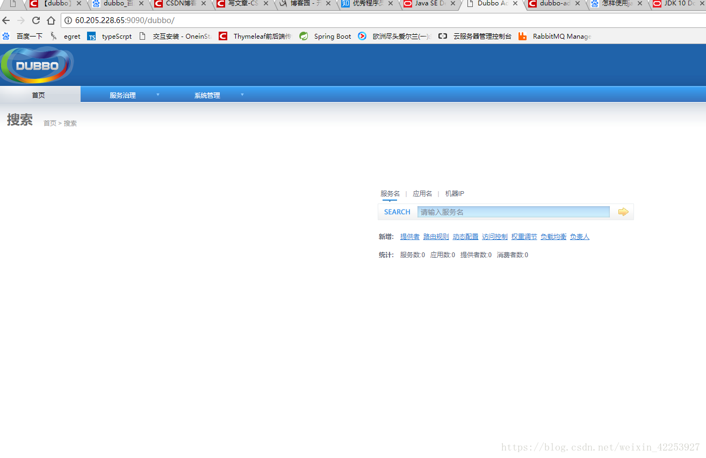Select the 服务名 search tab
Image resolution: width=706 pixels, height=458 pixels.
390,194
